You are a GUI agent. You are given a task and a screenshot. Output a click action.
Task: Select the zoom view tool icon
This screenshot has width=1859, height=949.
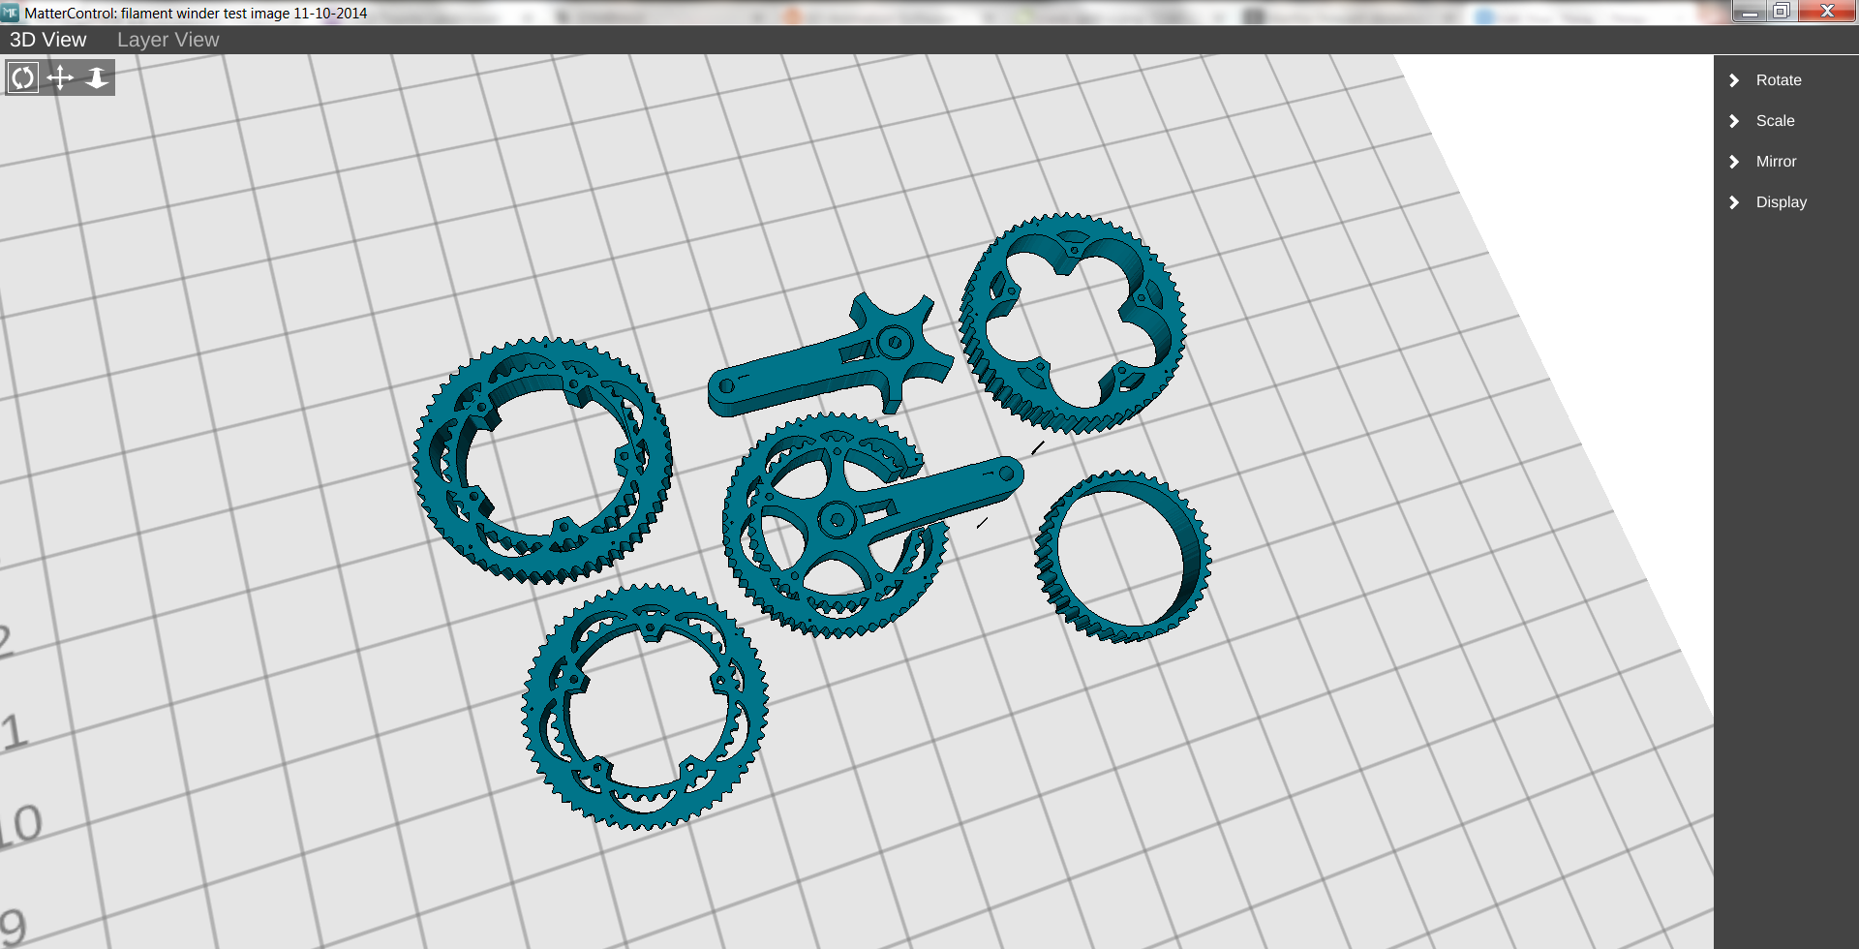[97, 77]
